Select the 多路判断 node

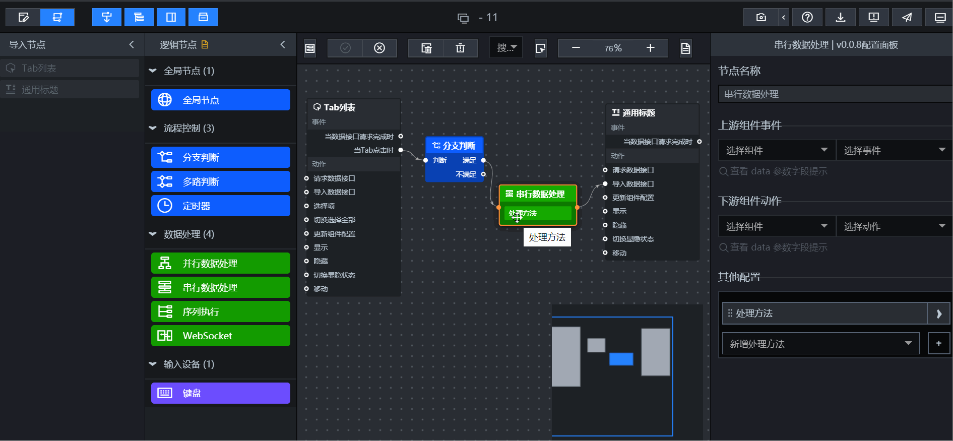click(x=221, y=181)
